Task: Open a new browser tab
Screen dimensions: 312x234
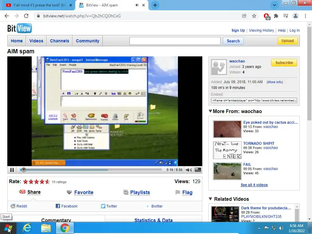Action: [155, 5]
